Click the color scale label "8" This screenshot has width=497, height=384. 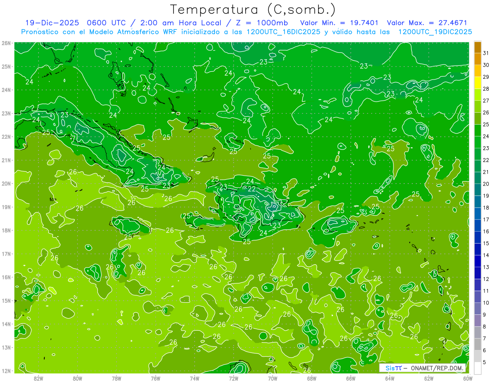click(x=485, y=326)
